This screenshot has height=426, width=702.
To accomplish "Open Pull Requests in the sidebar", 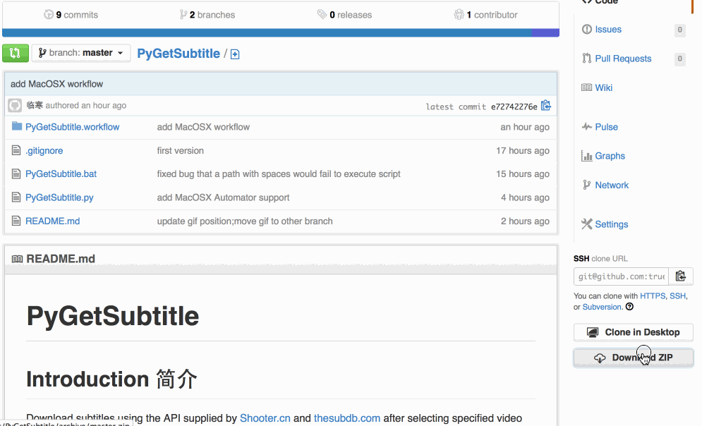I will (x=623, y=59).
